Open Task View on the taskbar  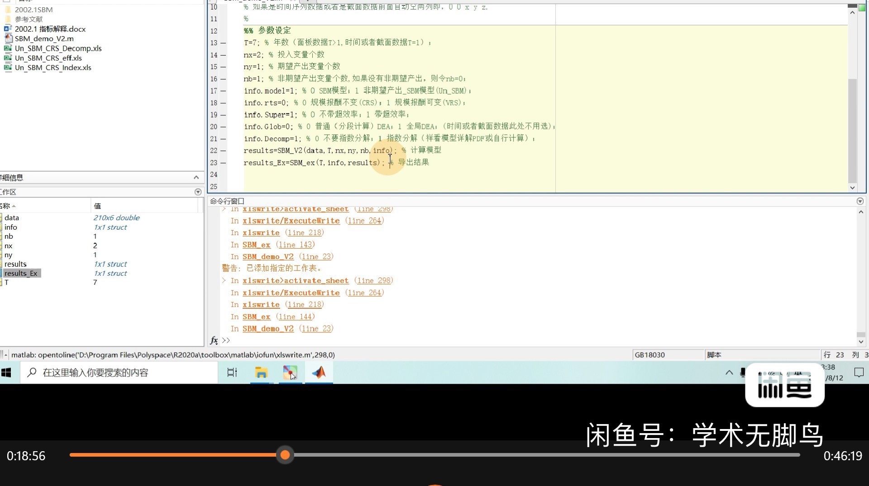pos(232,373)
